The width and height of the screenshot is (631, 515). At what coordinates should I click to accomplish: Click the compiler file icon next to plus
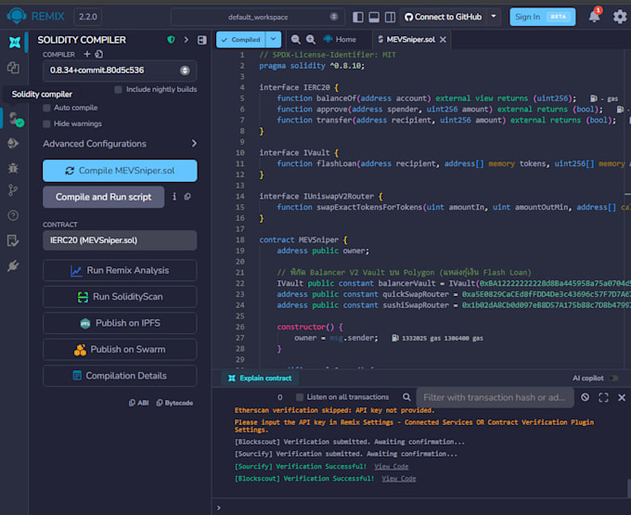[x=99, y=54]
